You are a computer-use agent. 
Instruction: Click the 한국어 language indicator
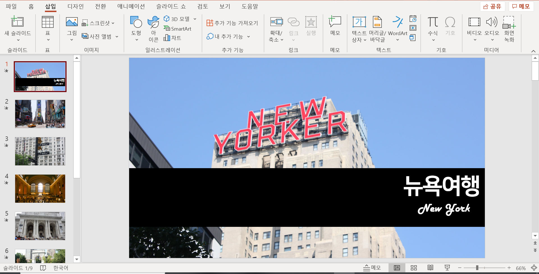click(x=61, y=268)
